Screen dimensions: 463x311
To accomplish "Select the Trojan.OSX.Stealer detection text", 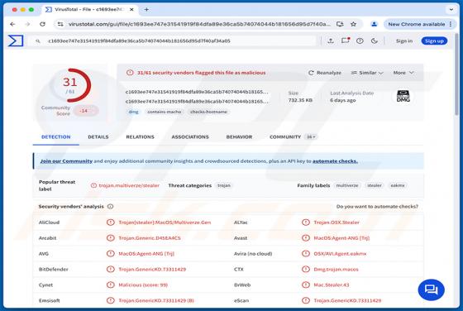I will point(337,222).
